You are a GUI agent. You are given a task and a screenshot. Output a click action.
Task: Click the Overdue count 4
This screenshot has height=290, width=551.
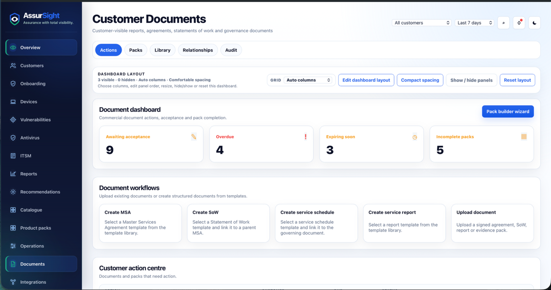[x=220, y=150]
